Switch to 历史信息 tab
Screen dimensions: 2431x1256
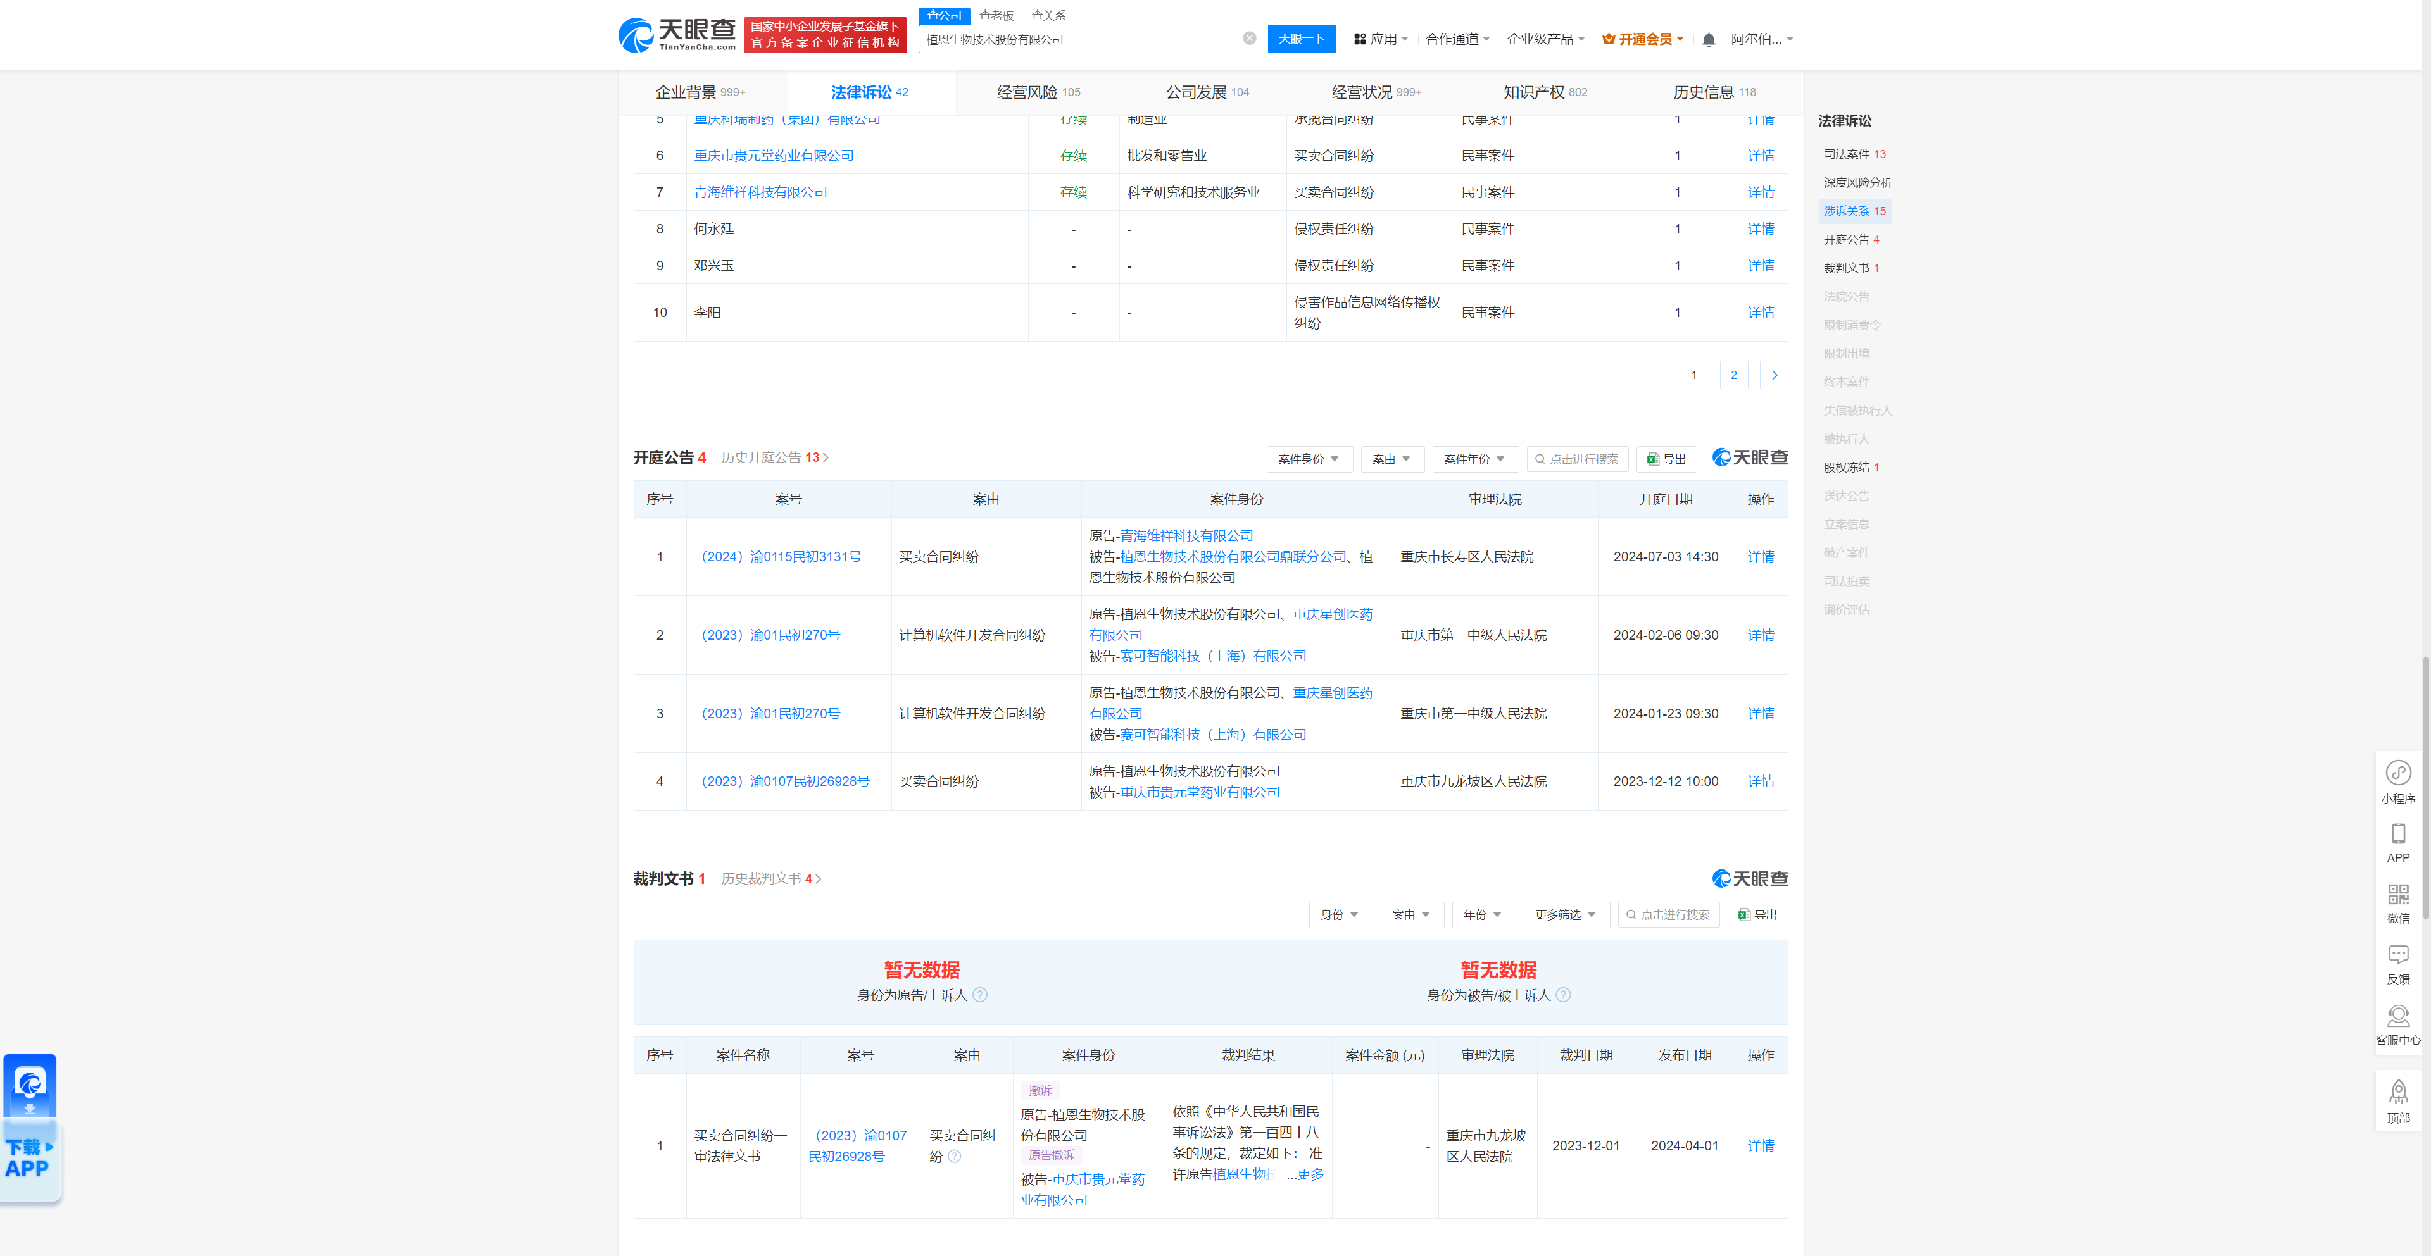(1714, 92)
